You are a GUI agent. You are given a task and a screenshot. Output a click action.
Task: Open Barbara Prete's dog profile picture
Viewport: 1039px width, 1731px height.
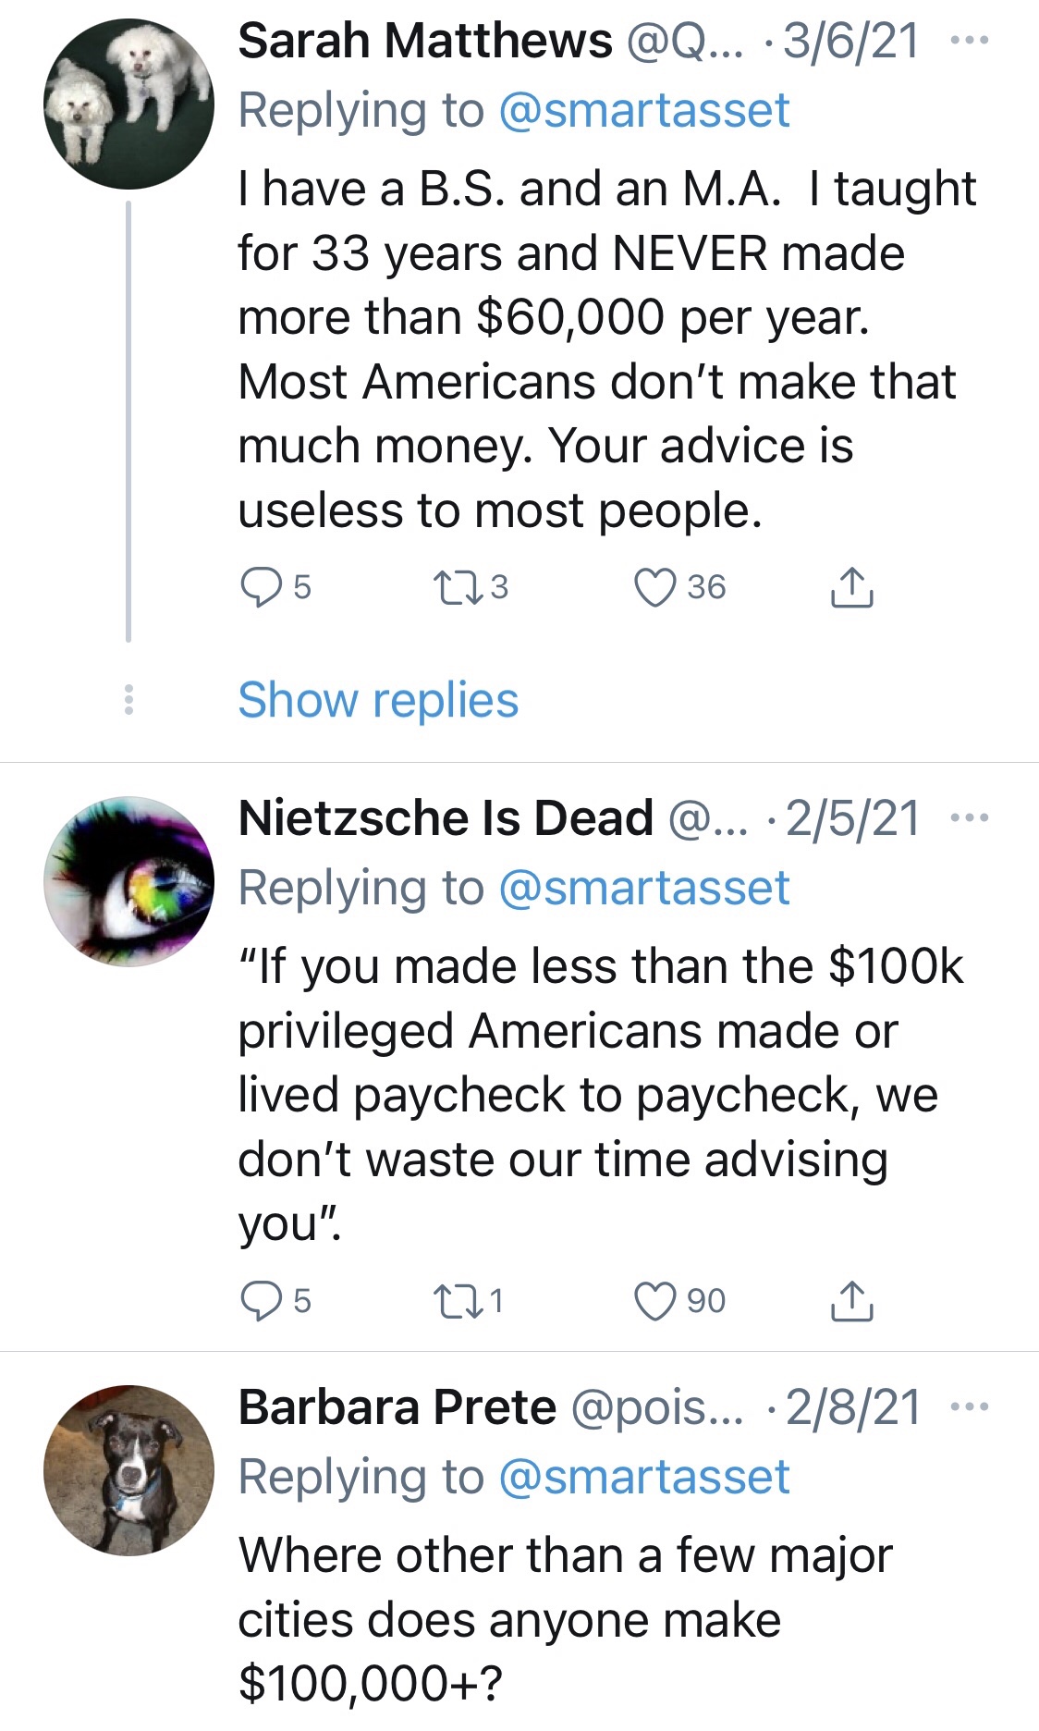(128, 1470)
